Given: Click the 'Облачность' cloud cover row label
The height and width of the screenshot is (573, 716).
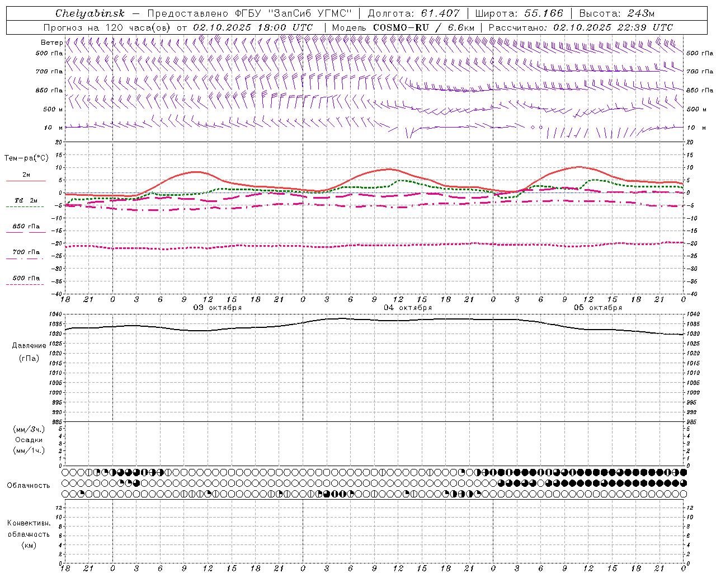Looking at the screenshot, I should pyautogui.click(x=29, y=485).
